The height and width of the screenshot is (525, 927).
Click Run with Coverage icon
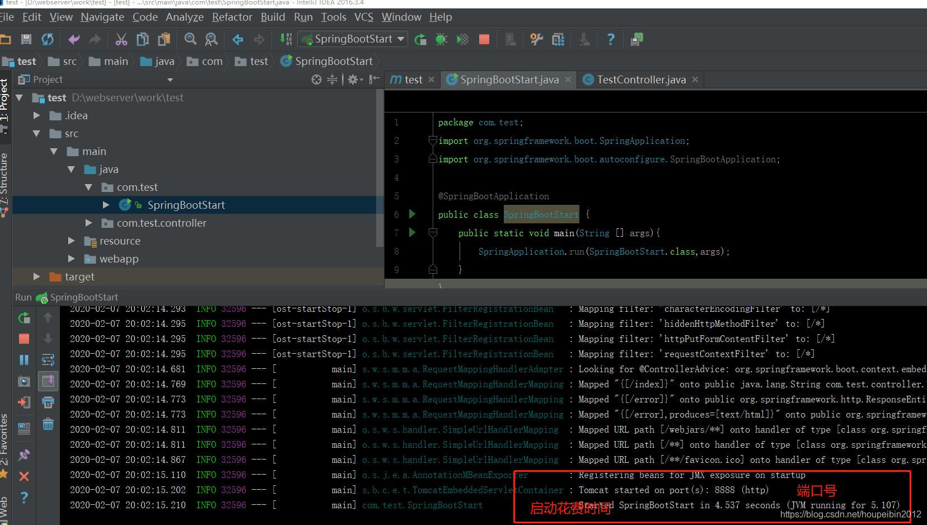click(462, 39)
